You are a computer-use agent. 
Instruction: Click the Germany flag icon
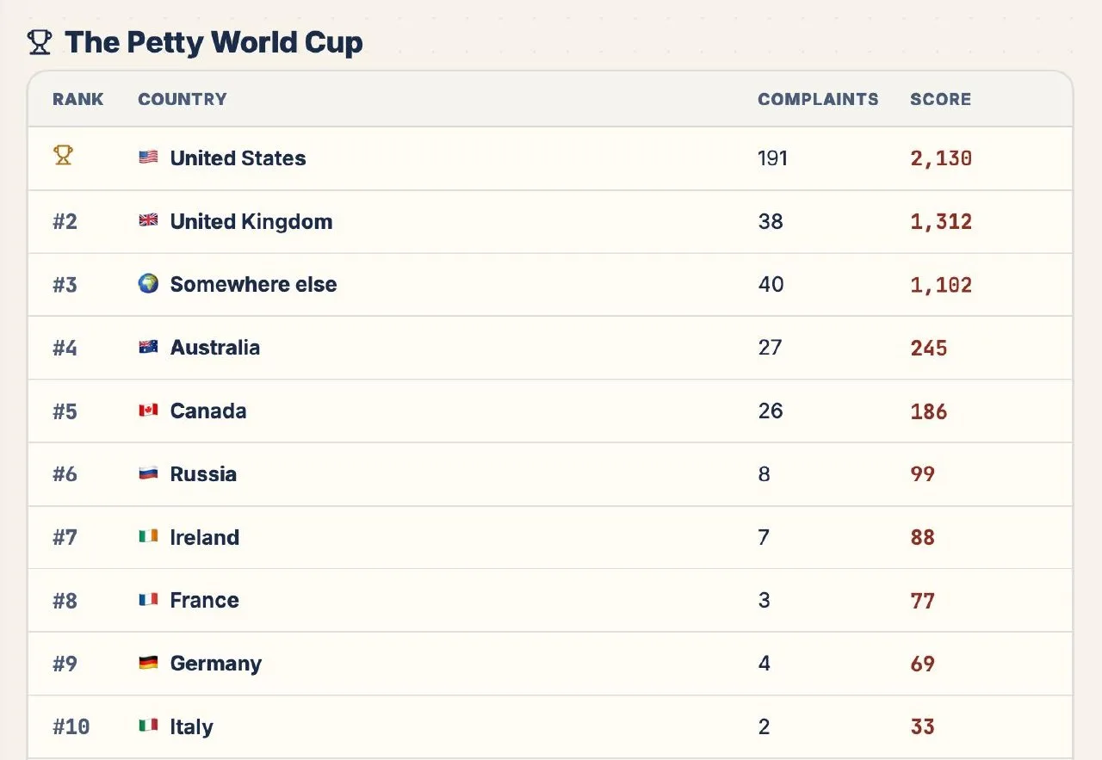pyautogui.click(x=148, y=663)
